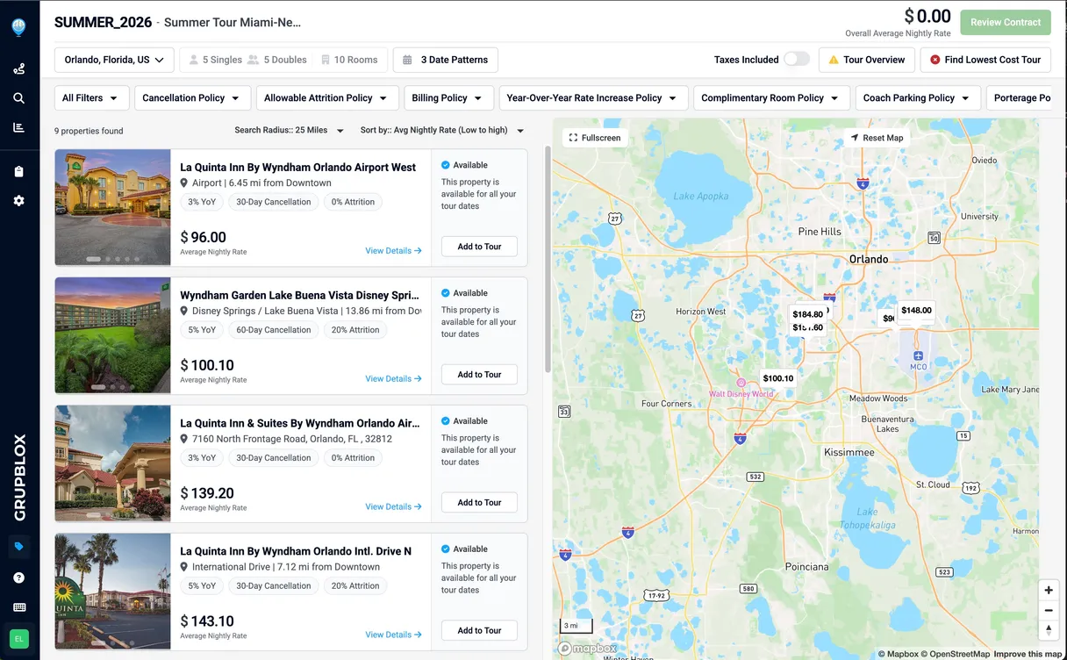1067x660 pixels.
Task: Open the help question mark icon
Action: [x=18, y=577]
